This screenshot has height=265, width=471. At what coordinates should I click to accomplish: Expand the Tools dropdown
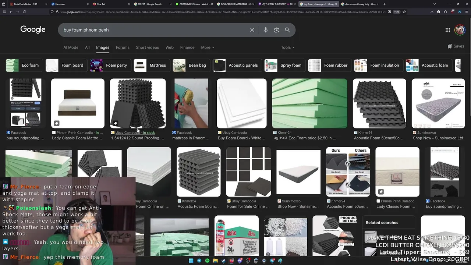click(x=288, y=47)
